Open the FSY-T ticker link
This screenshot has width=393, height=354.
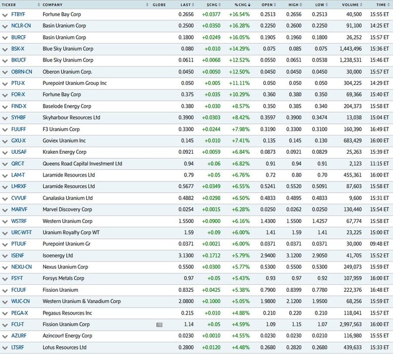pyautogui.click(x=17, y=278)
